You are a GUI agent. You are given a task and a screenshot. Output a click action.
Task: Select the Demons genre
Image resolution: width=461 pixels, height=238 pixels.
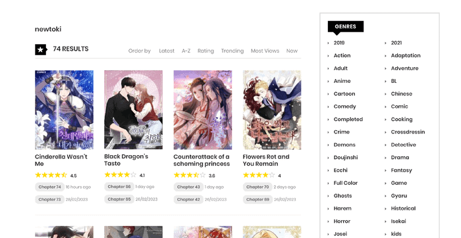coord(344,145)
